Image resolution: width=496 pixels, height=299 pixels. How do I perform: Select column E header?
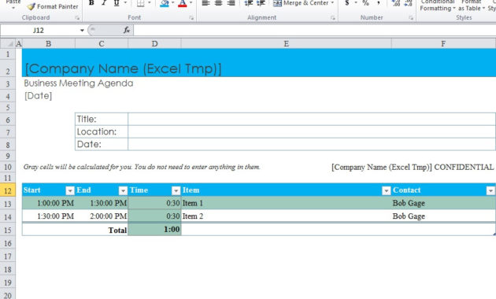click(287, 43)
